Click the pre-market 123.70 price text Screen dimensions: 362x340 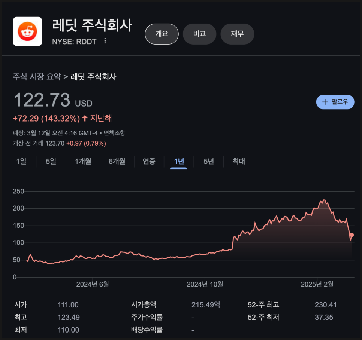pyautogui.click(x=55, y=143)
